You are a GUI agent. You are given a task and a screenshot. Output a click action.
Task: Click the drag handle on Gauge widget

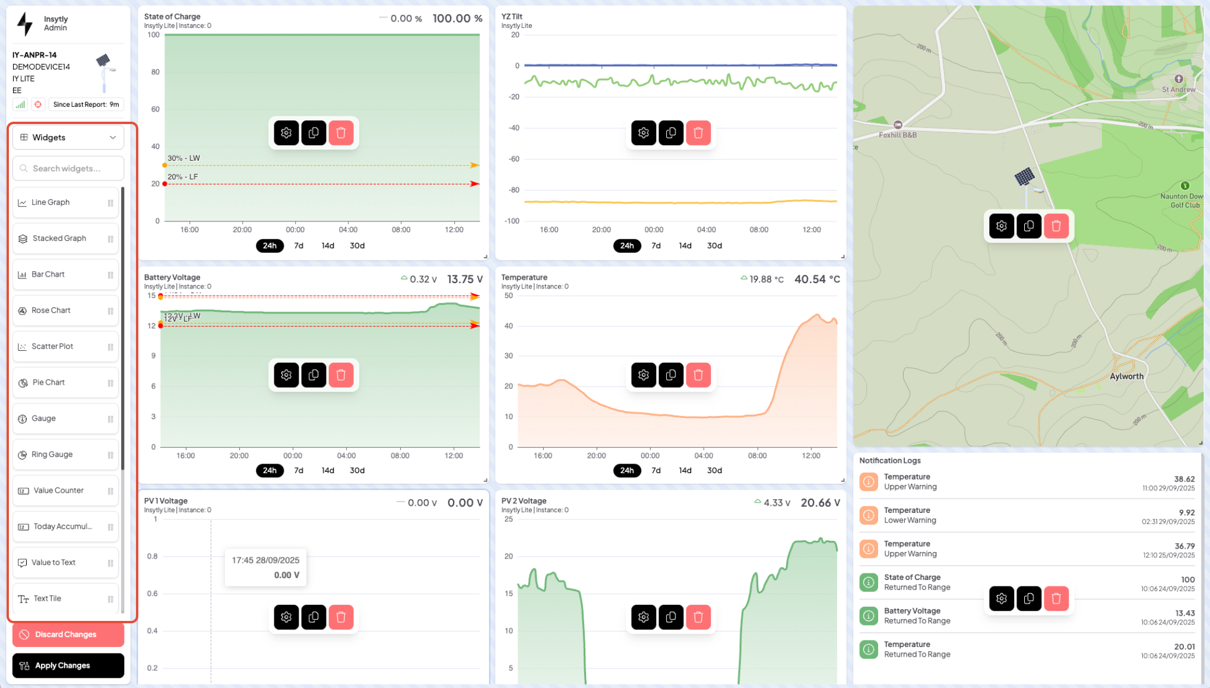(110, 419)
